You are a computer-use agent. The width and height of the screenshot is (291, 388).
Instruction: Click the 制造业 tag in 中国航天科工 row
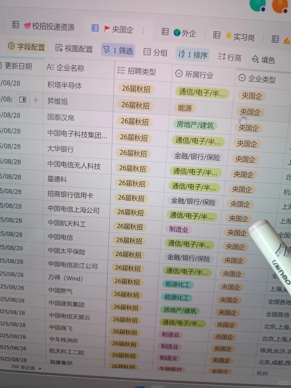coord(179,229)
